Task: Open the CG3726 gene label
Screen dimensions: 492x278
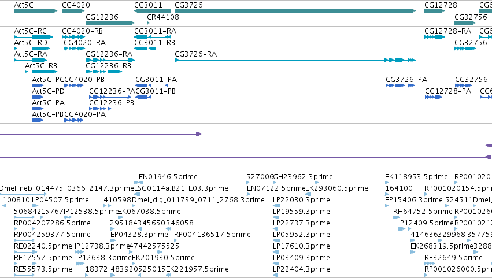Action: tap(188, 5)
